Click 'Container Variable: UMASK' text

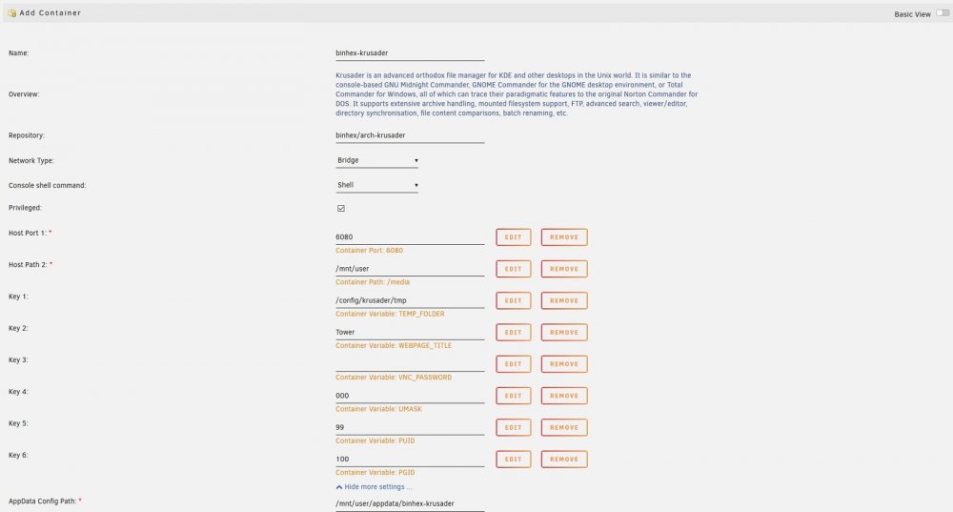pos(378,409)
